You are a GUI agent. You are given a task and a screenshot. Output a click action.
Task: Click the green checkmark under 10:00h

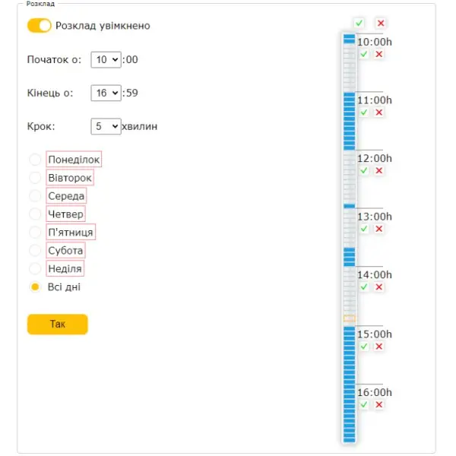pyautogui.click(x=363, y=54)
